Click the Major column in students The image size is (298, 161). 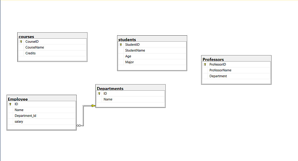click(130, 62)
